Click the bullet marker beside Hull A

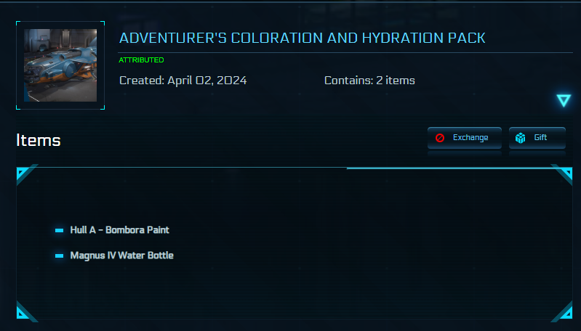coord(60,230)
